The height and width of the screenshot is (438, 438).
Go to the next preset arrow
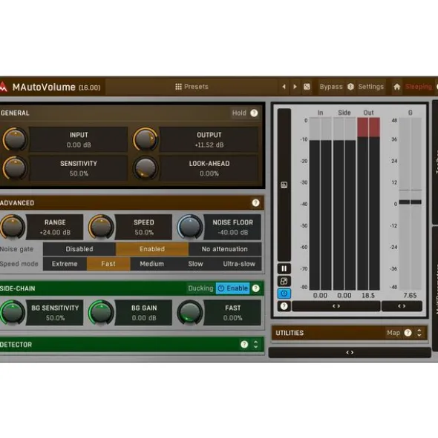pyautogui.click(x=295, y=87)
